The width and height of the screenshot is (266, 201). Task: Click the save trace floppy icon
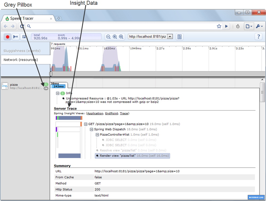[x=24, y=37]
